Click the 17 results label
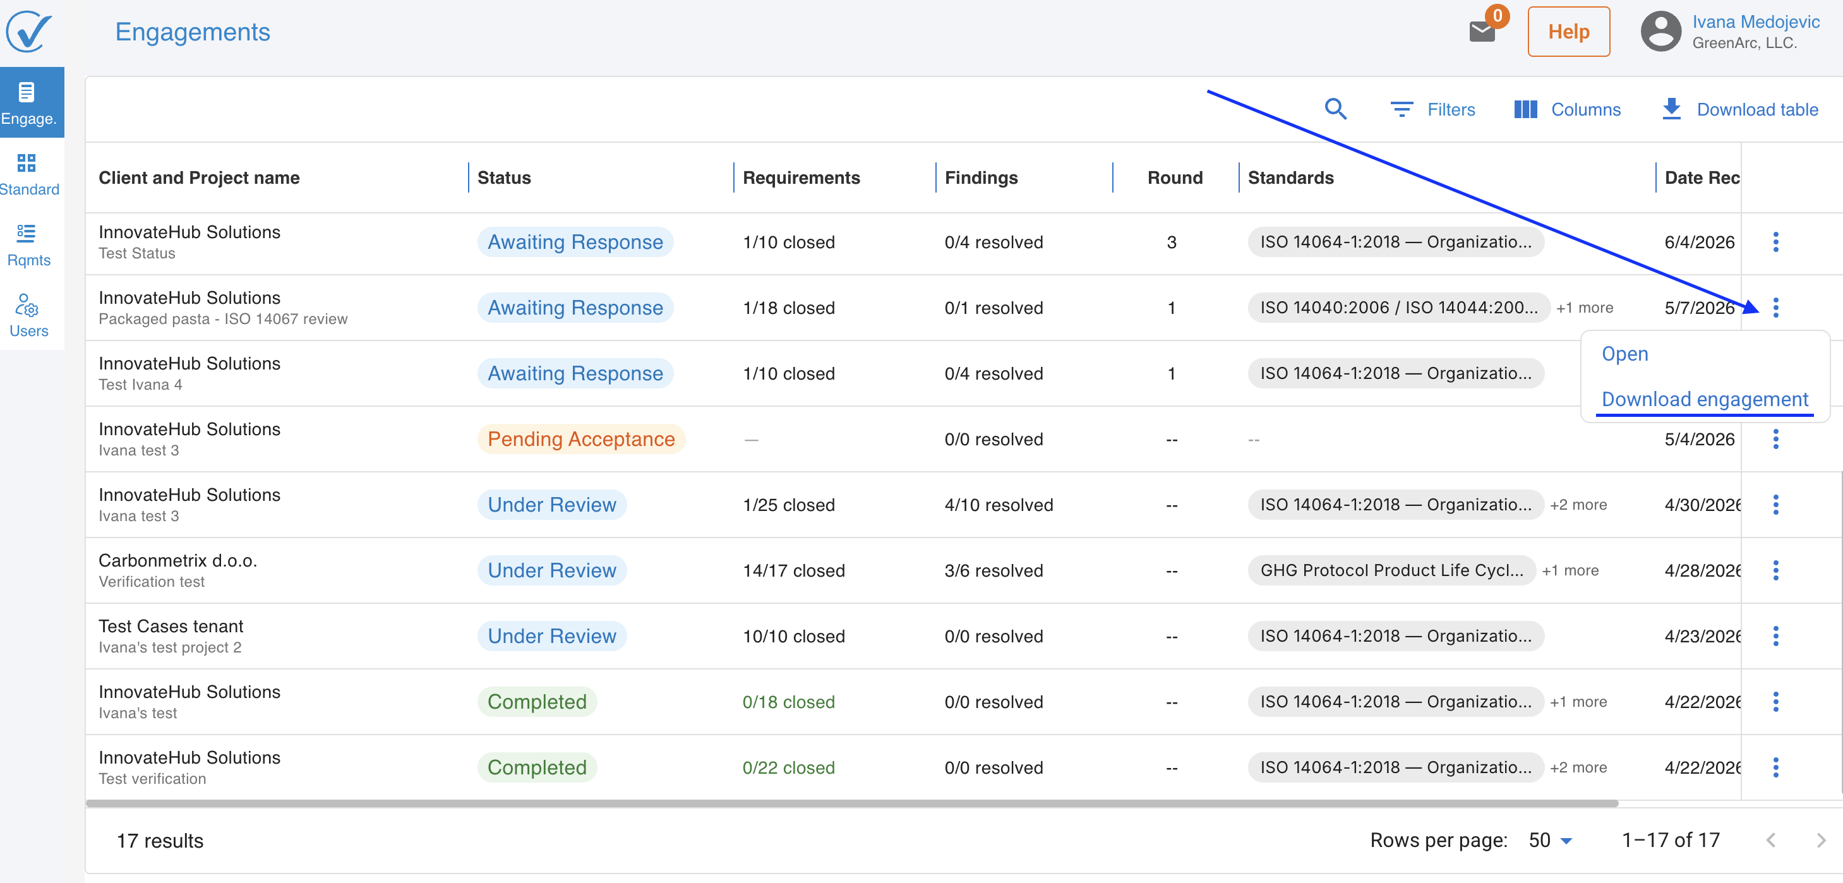This screenshot has height=883, width=1843. pyautogui.click(x=160, y=840)
